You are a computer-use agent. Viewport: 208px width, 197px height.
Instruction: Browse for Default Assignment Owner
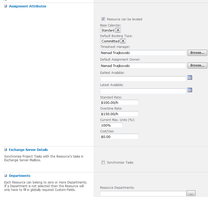pos(197,65)
